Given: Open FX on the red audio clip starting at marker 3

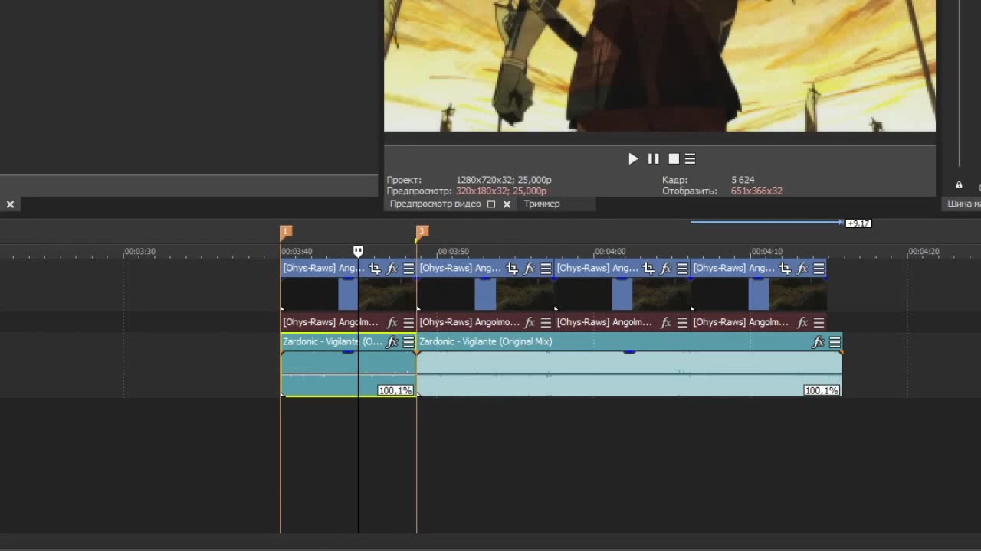Looking at the screenshot, I should 529,323.
